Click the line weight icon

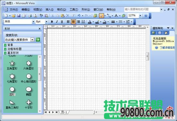tap(113, 22)
